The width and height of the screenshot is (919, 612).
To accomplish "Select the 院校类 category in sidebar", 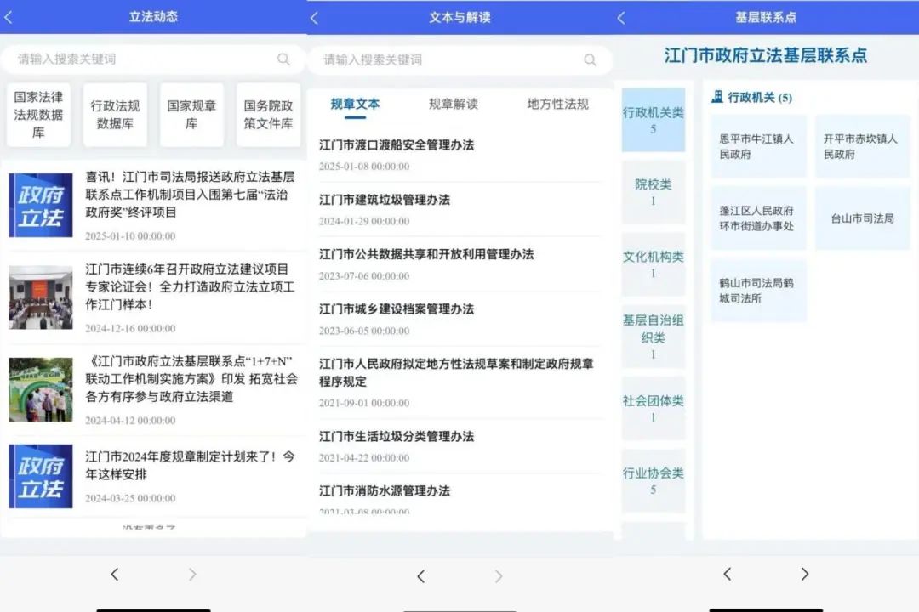I will pos(653,192).
